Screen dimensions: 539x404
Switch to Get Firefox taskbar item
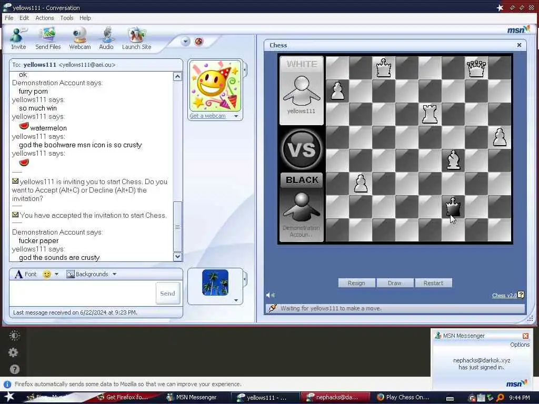[x=123, y=397]
